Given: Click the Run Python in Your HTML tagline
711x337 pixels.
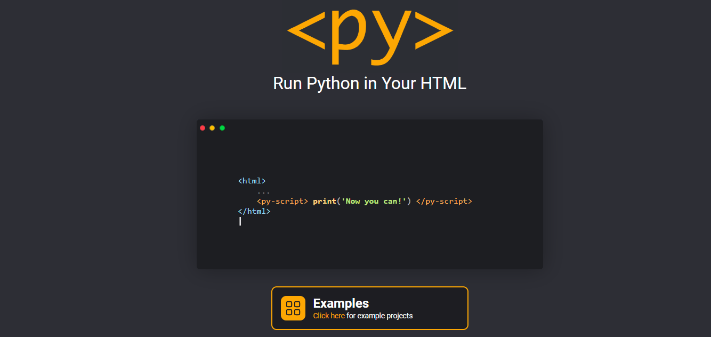Looking at the screenshot, I should [x=369, y=83].
